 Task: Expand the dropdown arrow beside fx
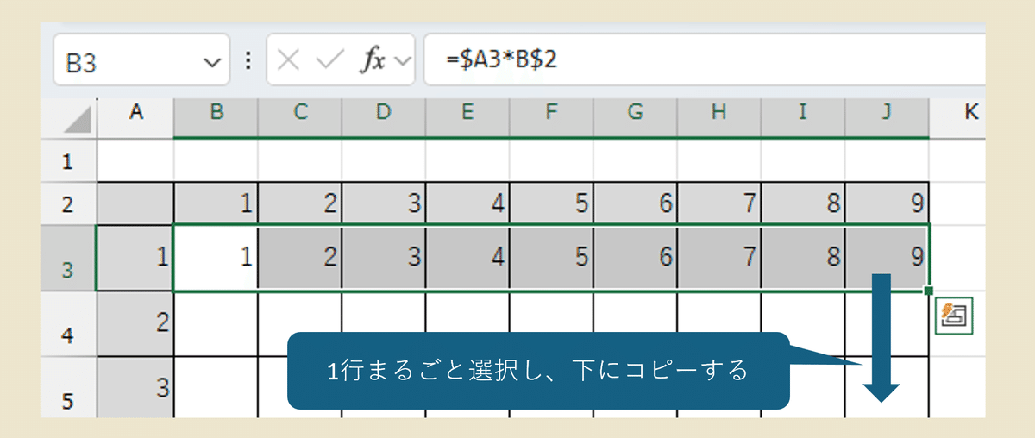(x=401, y=61)
